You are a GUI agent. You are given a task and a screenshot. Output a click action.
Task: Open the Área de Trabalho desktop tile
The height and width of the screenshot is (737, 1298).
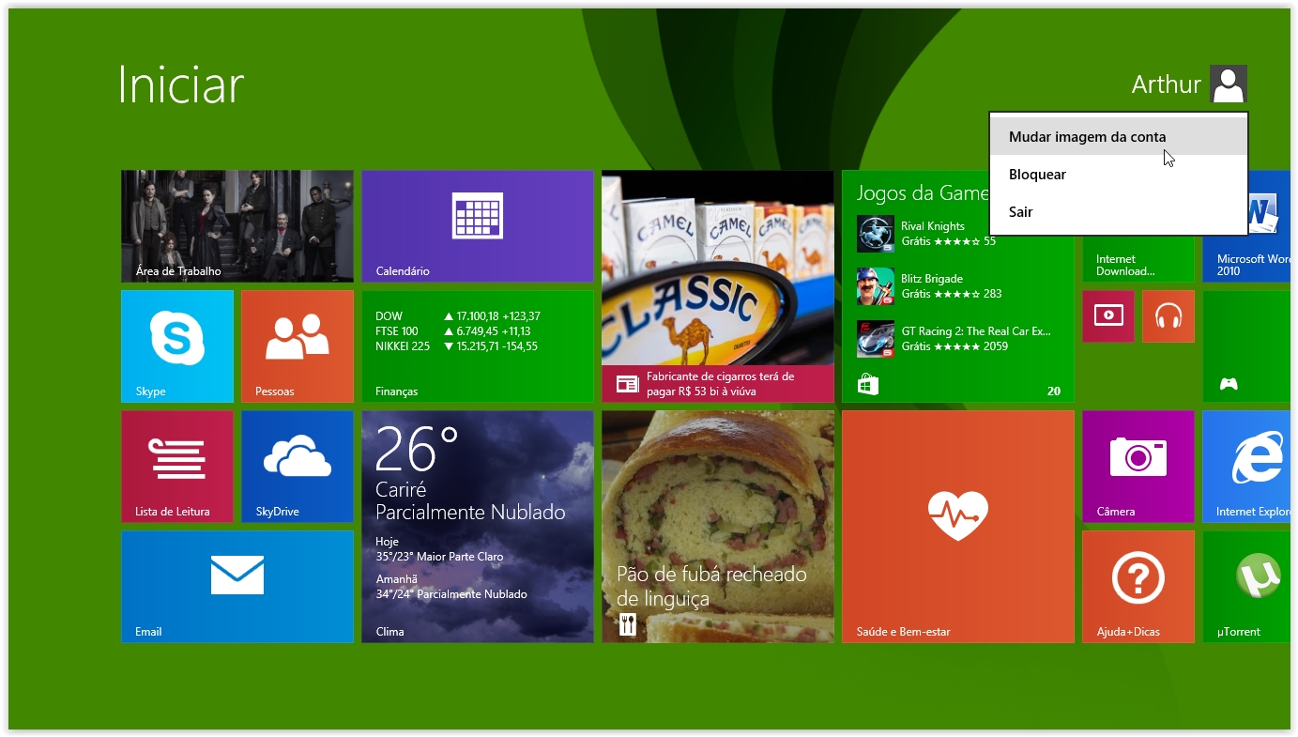pyautogui.click(x=237, y=226)
